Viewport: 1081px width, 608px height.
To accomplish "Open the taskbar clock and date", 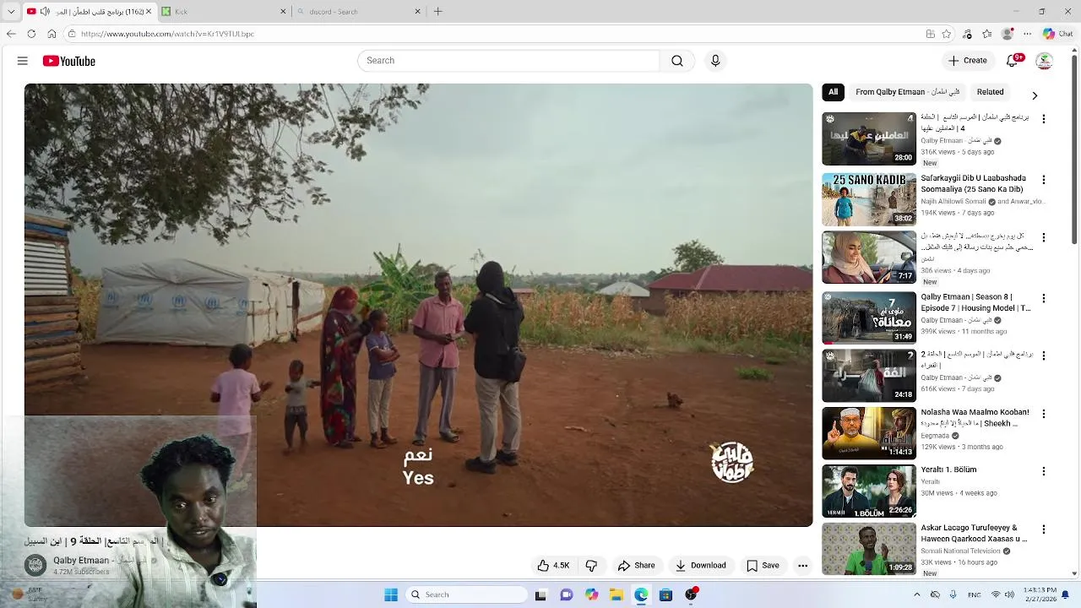I will pos(1040,594).
